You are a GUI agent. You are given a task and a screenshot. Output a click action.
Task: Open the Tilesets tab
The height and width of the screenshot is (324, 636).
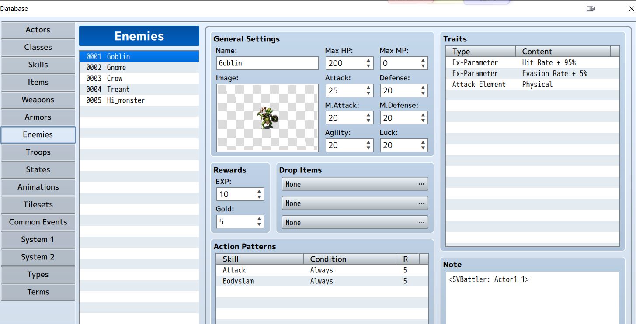pyautogui.click(x=38, y=204)
